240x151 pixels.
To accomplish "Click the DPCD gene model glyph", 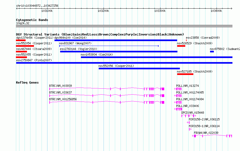I will [188, 116].
